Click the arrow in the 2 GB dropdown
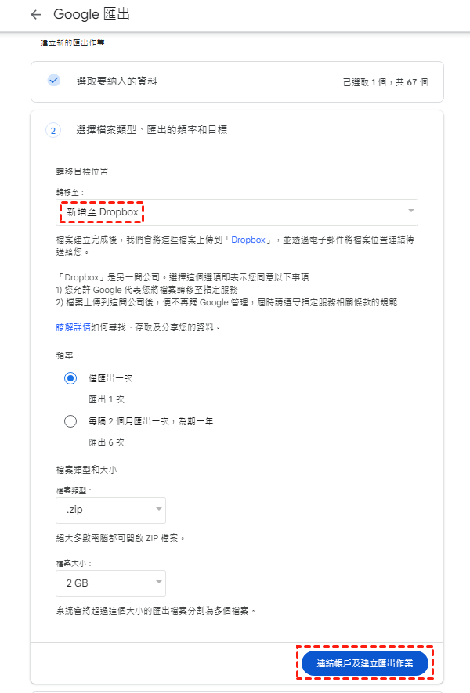Screen dimensions: 470x693 pyautogui.click(x=159, y=582)
